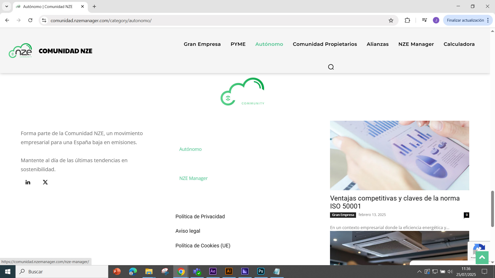Screen dimensions: 495x278
Task: Open the Windows notification center
Action: [x=484, y=272]
